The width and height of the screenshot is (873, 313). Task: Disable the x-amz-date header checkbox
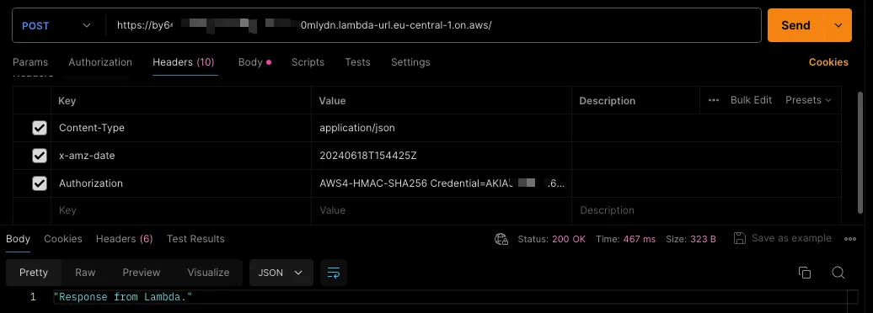point(39,156)
